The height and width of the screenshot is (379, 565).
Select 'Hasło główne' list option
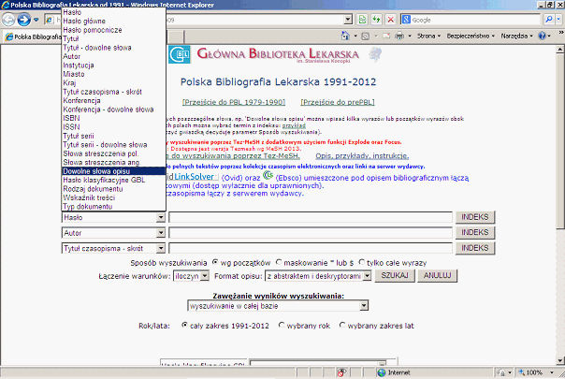pos(113,21)
